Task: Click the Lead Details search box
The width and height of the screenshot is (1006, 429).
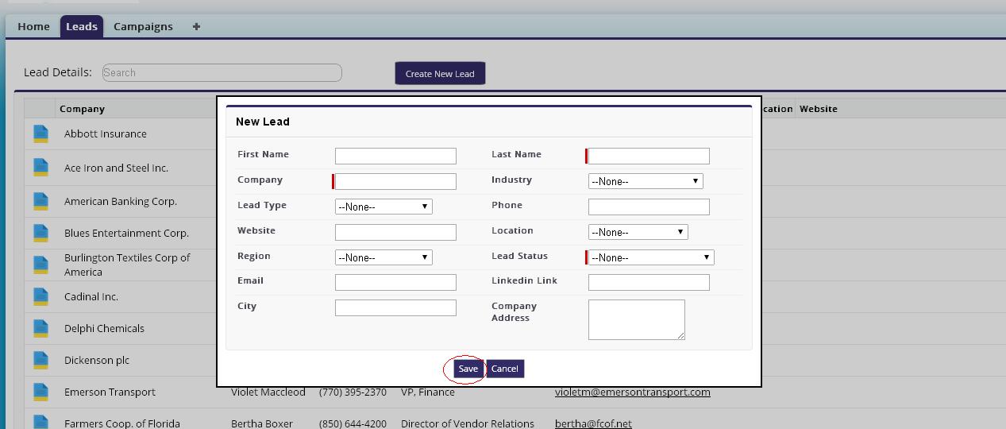Action: tap(222, 72)
